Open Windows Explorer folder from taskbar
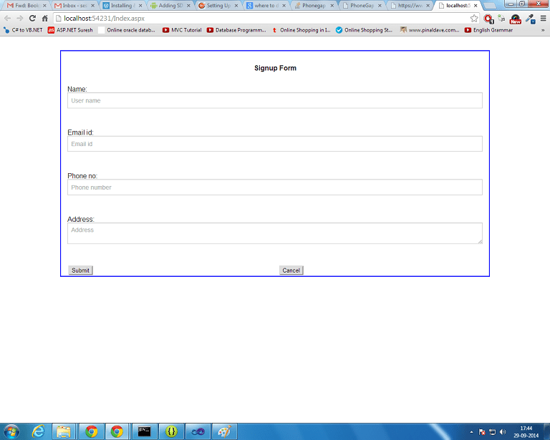The height and width of the screenshot is (440, 550). tap(64, 431)
